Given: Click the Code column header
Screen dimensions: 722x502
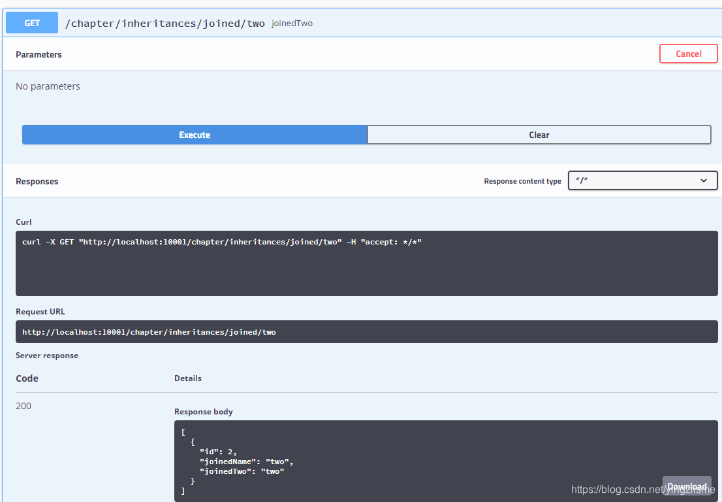Looking at the screenshot, I should [27, 378].
